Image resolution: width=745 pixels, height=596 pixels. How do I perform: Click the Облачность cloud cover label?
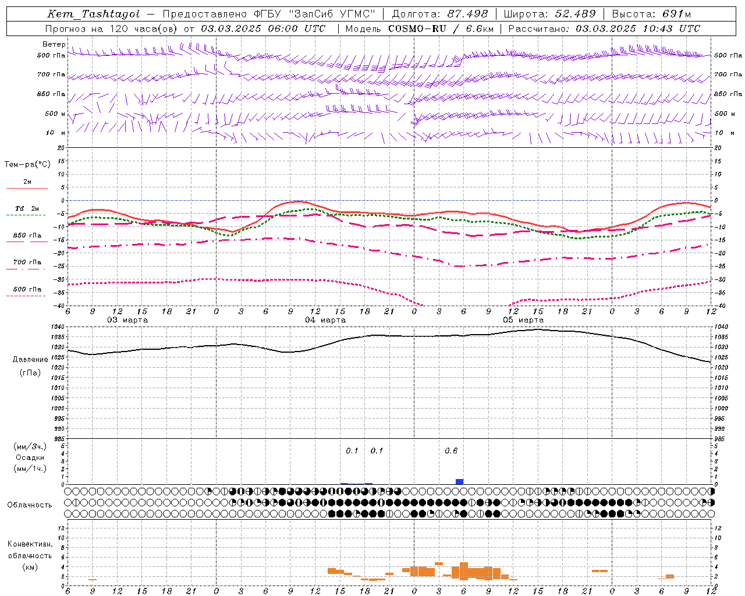click(30, 505)
